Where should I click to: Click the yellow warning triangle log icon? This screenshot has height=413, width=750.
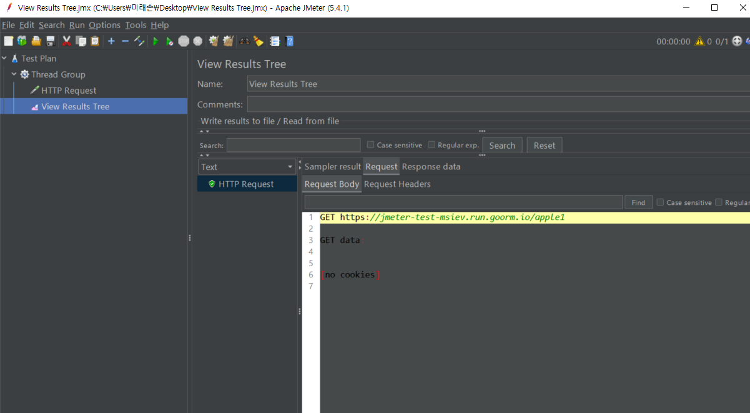point(699,41)
